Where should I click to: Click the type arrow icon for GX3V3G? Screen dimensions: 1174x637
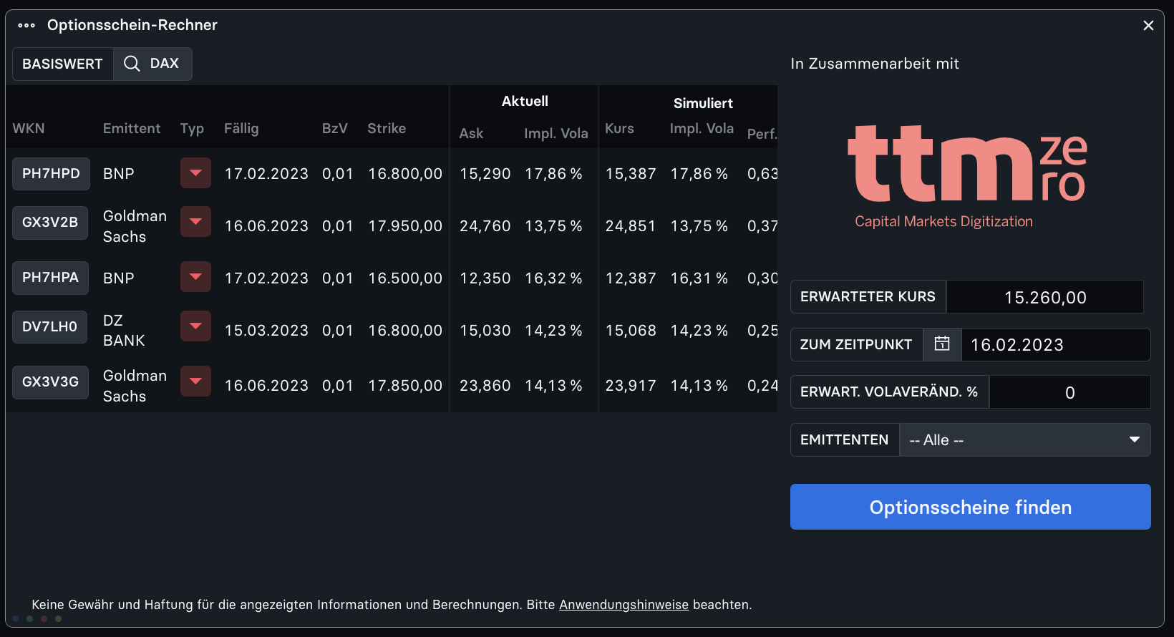coord(195,381)
